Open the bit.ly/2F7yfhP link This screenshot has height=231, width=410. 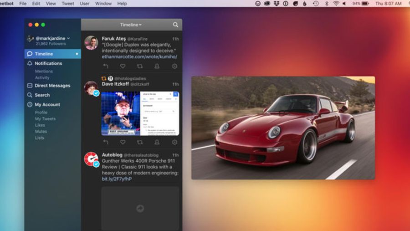117,179
